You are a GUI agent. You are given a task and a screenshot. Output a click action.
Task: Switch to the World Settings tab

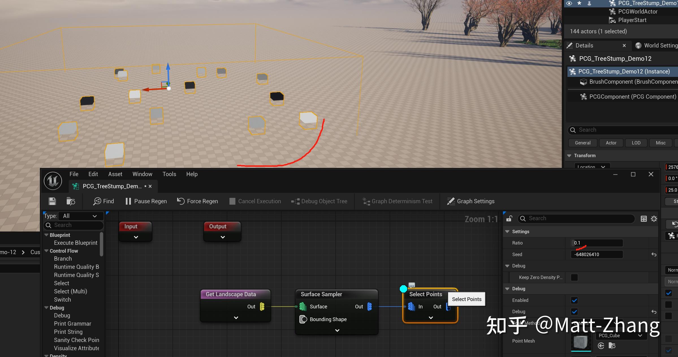pos(656,46)
